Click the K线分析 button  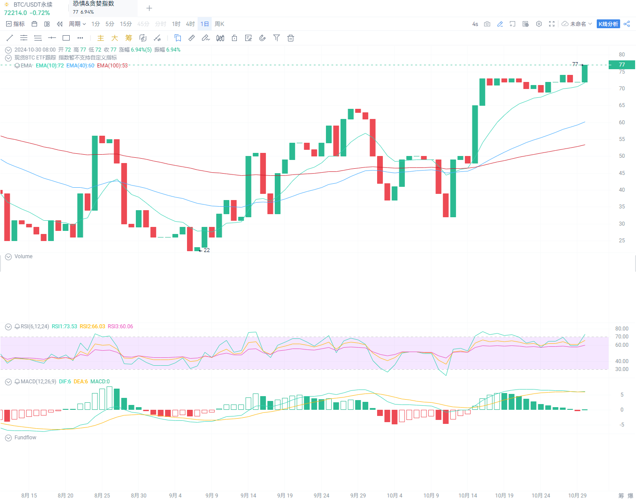(x=608, y=24)
